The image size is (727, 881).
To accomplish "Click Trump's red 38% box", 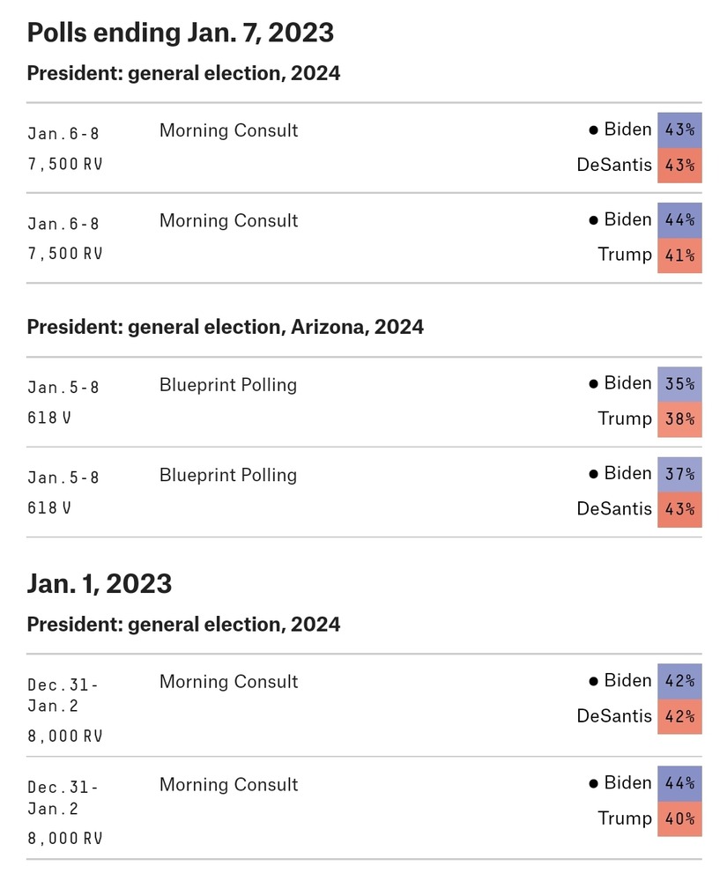I will 679,419.
